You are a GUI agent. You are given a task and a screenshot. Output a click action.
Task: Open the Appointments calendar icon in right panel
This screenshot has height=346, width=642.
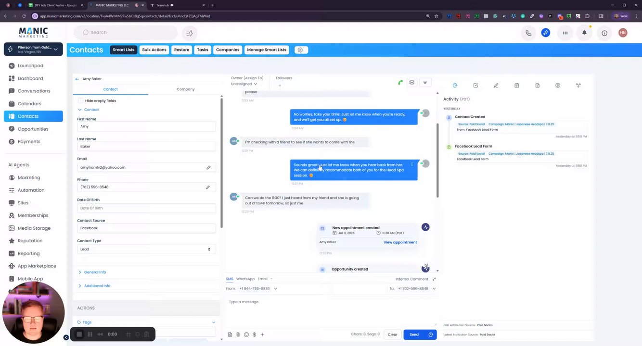click(516, 86)
